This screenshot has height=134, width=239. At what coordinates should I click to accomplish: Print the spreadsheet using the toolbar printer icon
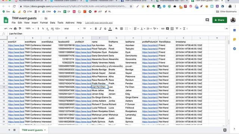[15, 29]
